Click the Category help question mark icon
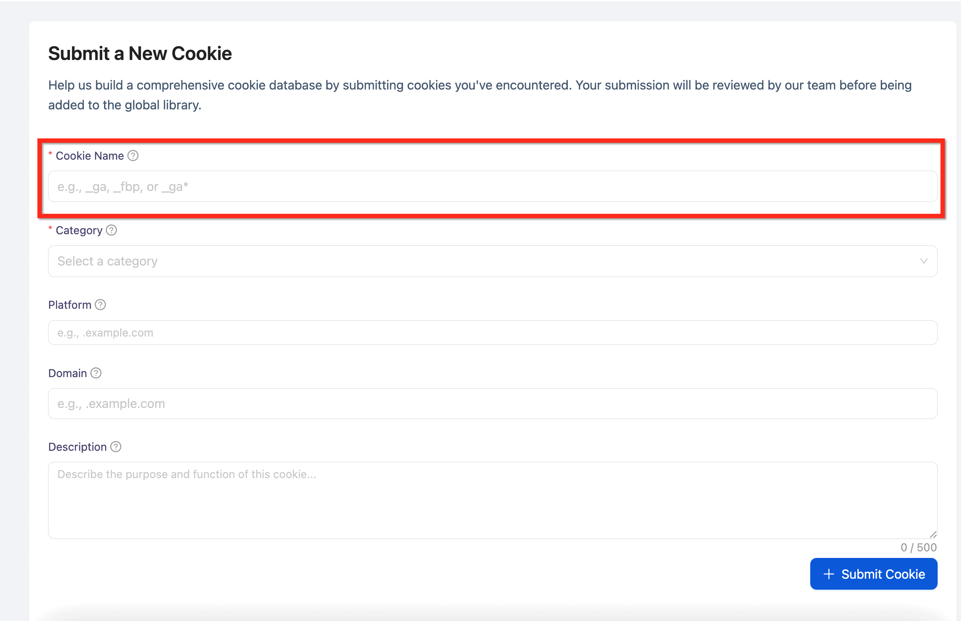 [111, 230]
